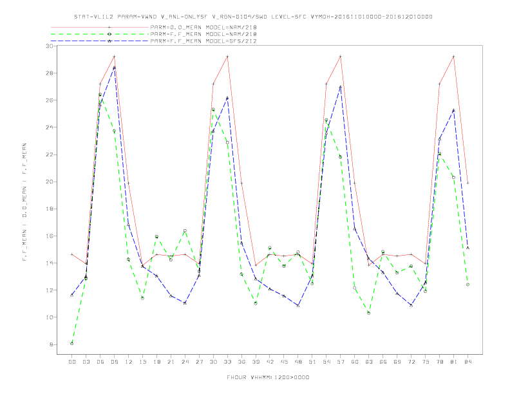Select legend entry PARM=F.F_MEAN MODEL=GFS/212

203,41
